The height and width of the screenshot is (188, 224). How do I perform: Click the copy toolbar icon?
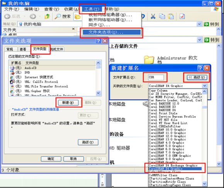pyautogui.click(x=162, y=17)
